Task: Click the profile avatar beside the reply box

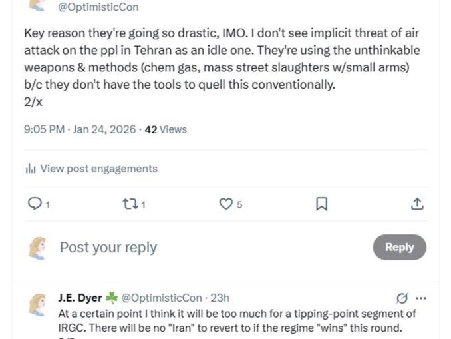Action: 37,248
